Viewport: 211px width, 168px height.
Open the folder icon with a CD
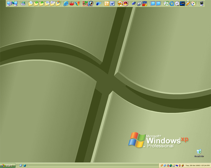pyautogui.click(x=52, y=3)
